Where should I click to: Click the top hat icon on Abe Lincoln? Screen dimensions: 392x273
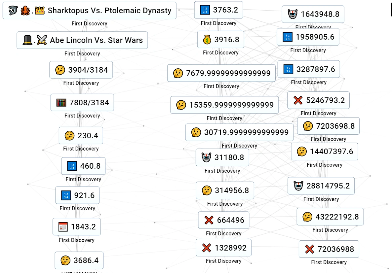click(27, 40)
